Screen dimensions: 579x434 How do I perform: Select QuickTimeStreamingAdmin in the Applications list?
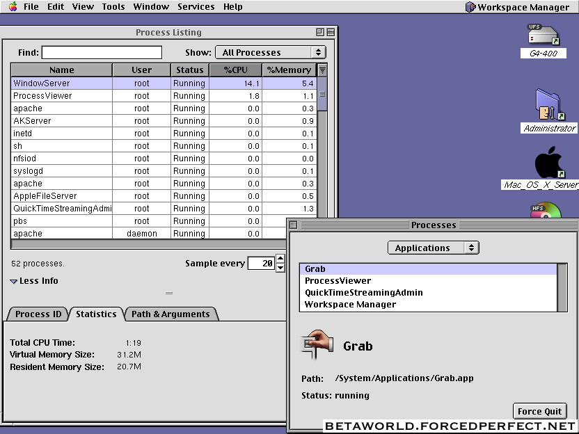(429, 292)
